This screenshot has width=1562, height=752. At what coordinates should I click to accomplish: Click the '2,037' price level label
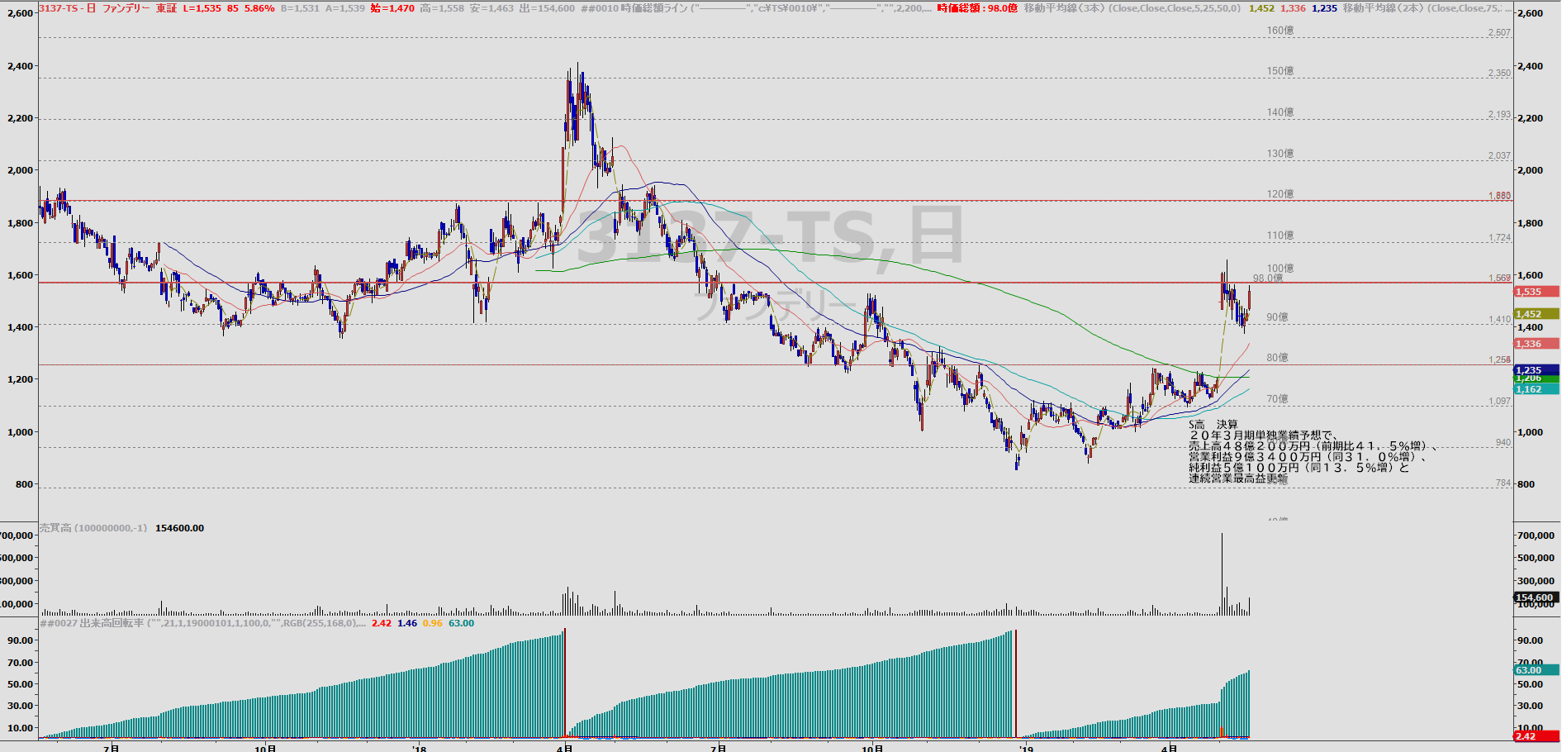click(x=1499, y=156)
